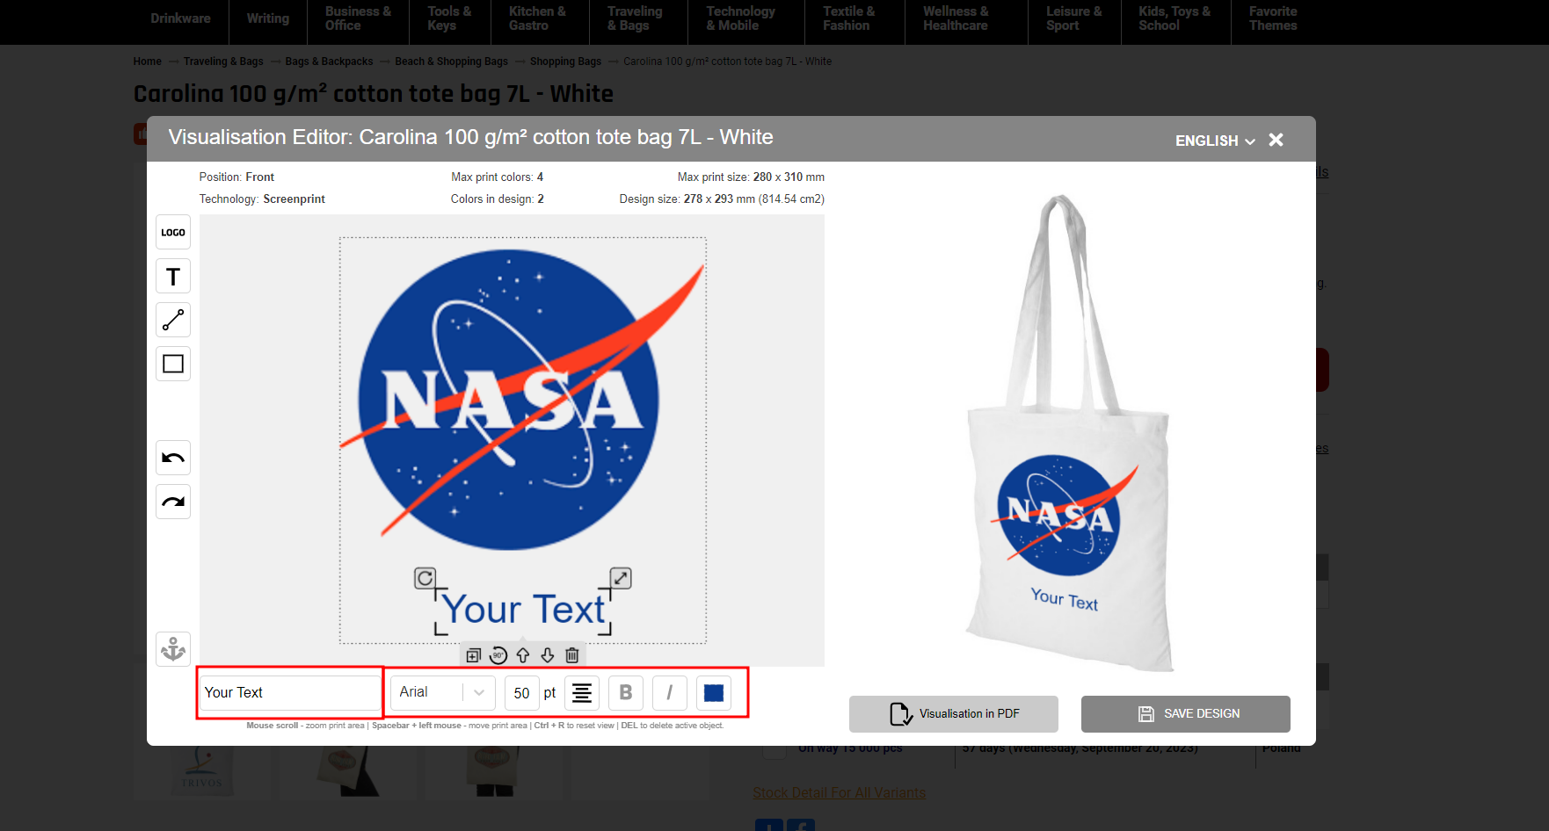Viewport: 1549px width, 831px height.
Task: Select the LOGO upload tool
Action: tap(173, 233)
